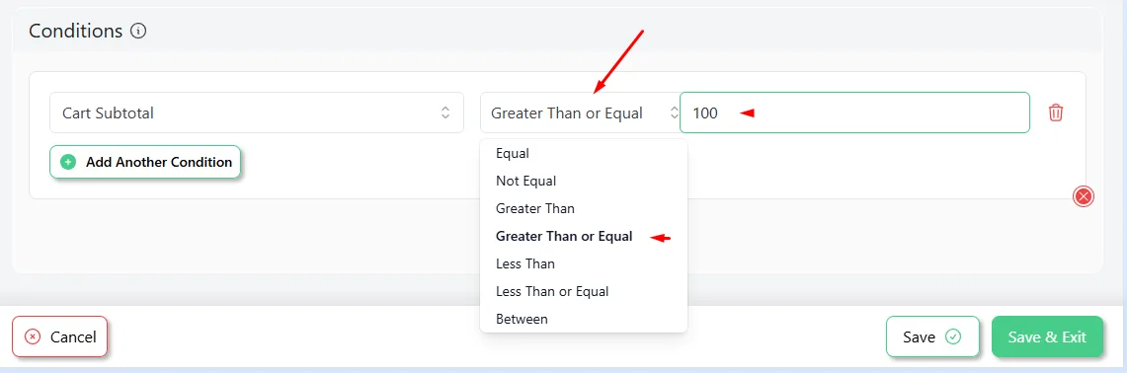Click the Cancel button
The height and width of the screenshot is (373, 1127).
(x=59, y=336)
